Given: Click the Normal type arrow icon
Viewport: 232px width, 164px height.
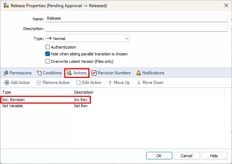Looking at the screenshot, I should tap(49, 39).
